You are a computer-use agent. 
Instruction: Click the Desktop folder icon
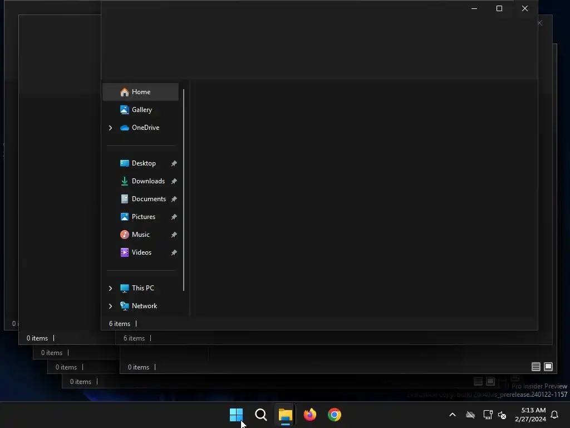(124, 163)
